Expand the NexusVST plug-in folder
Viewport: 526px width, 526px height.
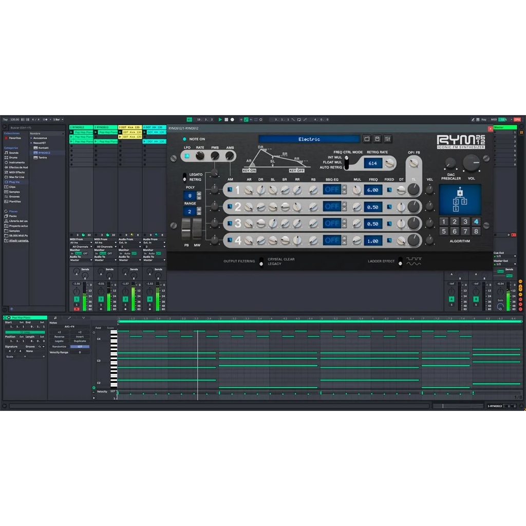point(31,143)
